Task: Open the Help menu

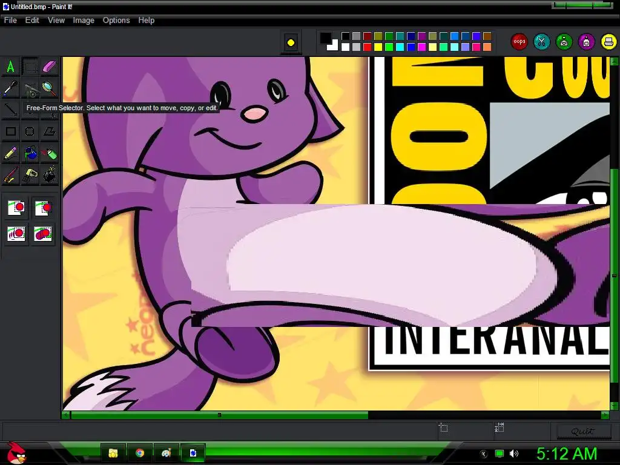Action: 147,20
